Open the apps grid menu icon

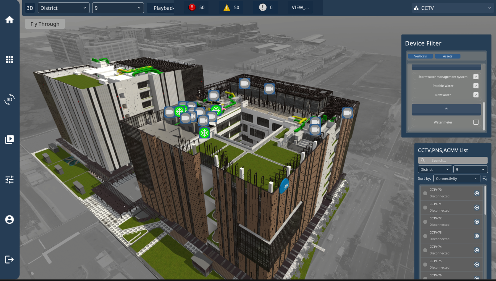[x=10, y=60]
